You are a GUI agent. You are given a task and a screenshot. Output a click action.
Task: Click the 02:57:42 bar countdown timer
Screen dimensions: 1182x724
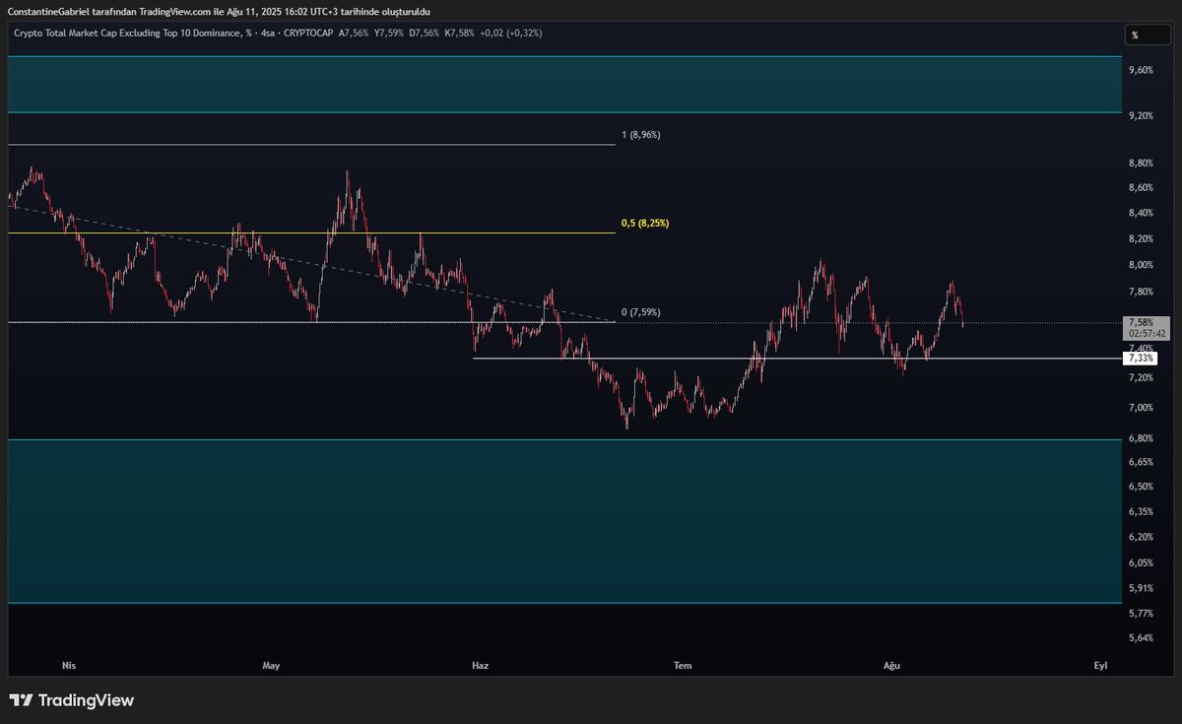1148,334
